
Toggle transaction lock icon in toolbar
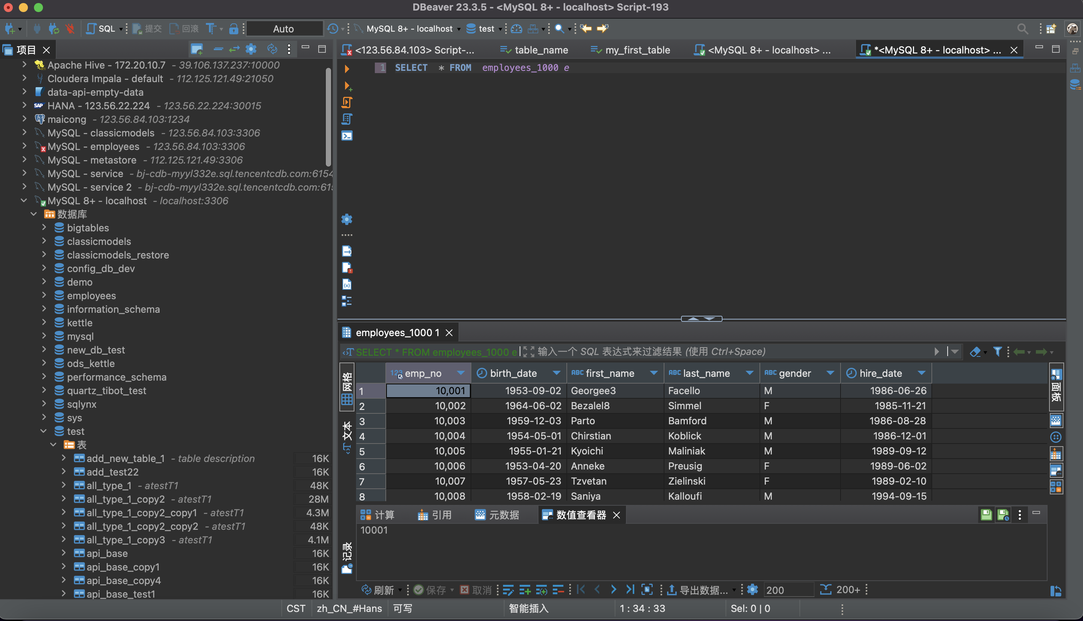(x=233, y=29)
